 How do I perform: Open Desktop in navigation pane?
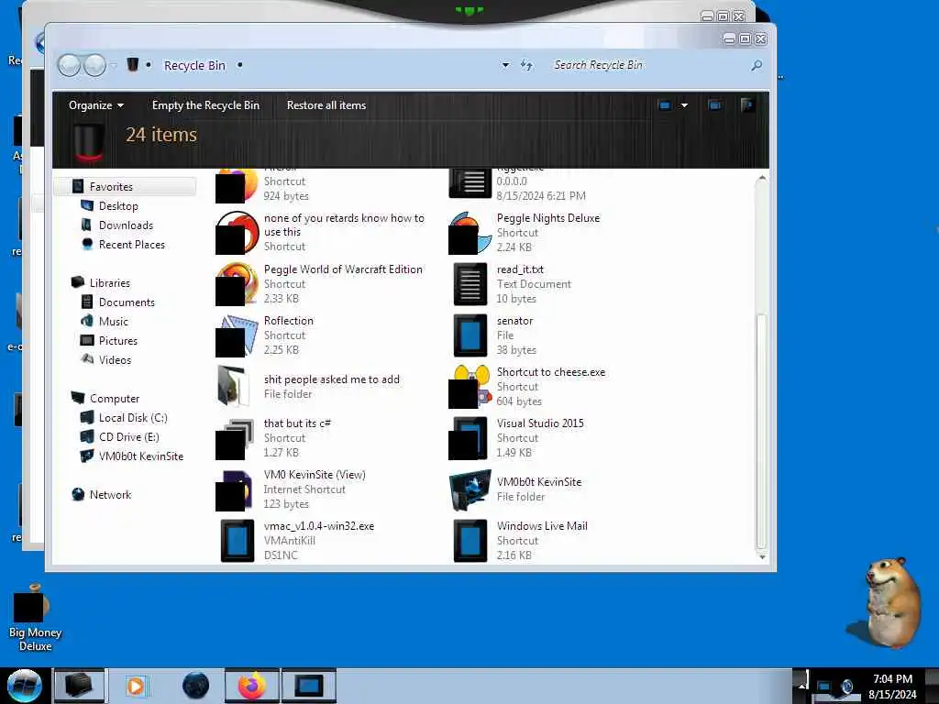pyautogui.click(x=118, y=206)
